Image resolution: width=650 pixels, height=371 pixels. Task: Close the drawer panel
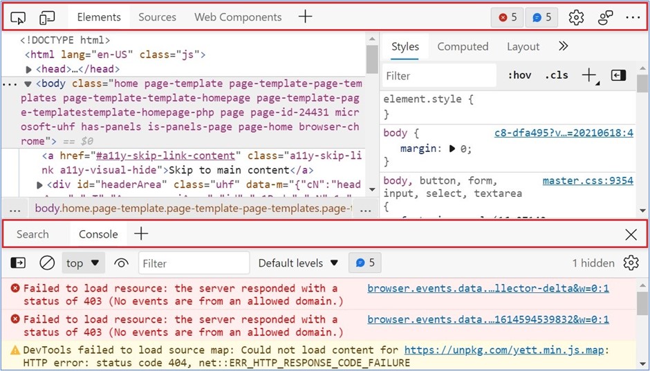coord(631,234)
